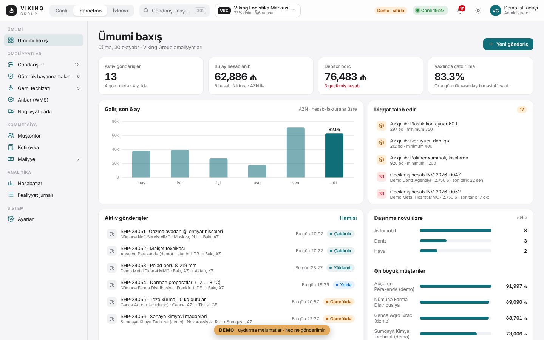Focus the Göndəriş search field

174,11
